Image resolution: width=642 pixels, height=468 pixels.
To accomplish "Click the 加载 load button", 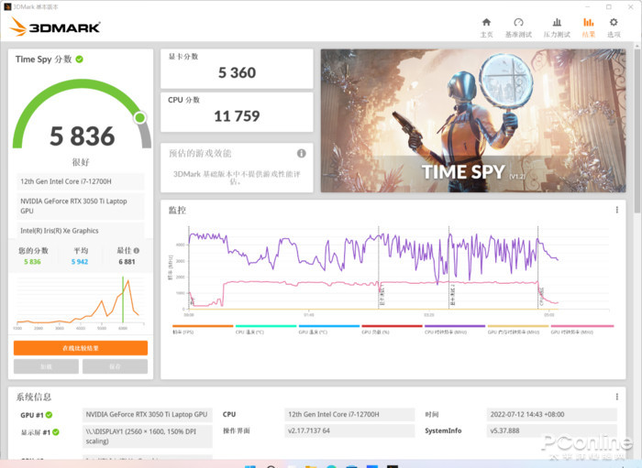I will [x=46, y=366].
